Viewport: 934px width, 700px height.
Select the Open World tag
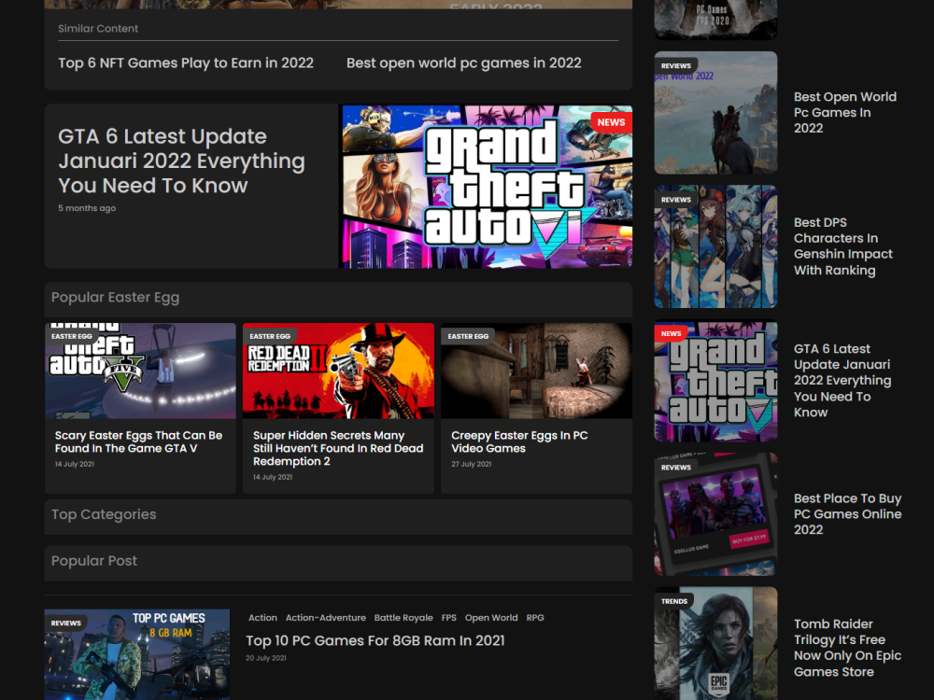[x=491, y=618]
